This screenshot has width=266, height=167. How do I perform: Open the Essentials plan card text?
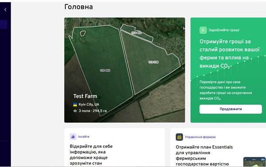pyautogui.click(x=204, y=156)
